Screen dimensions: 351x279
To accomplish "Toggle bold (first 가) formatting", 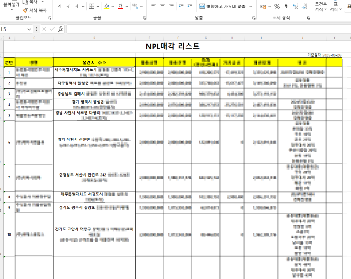I will pos(60,6).
